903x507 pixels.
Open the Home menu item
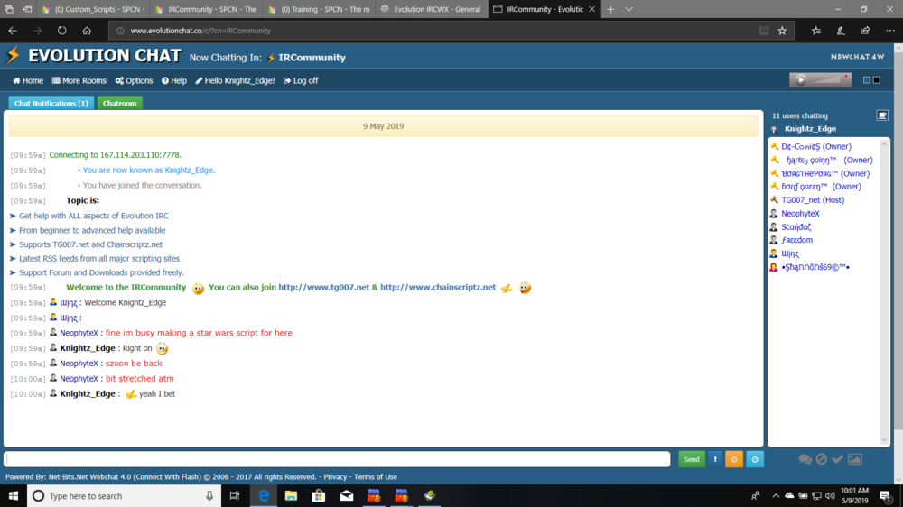pos(28,80)
